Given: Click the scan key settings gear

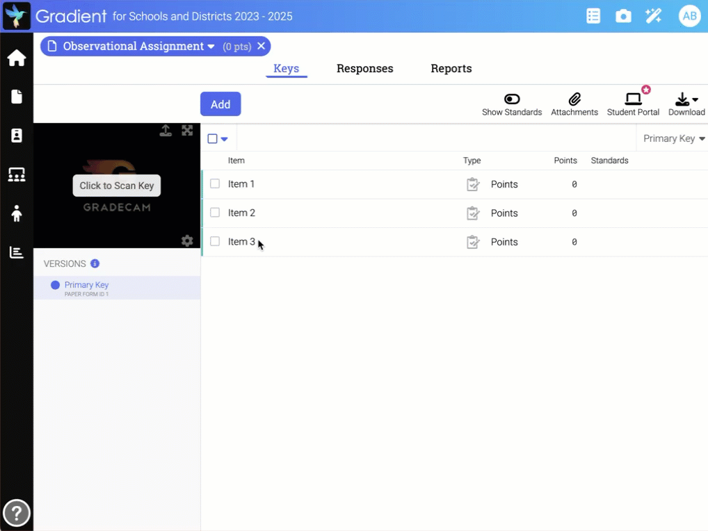Looking at the screenshot, I should [187, 240].
